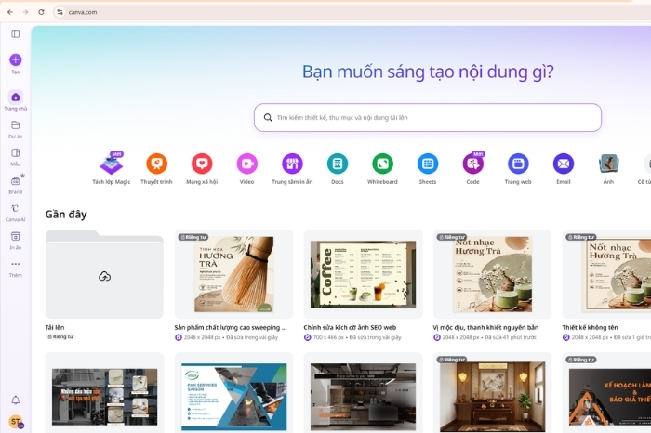Viewport: 651px width, 433px height.
Task: Click the browser forward arrow
Action: point(26,12)
